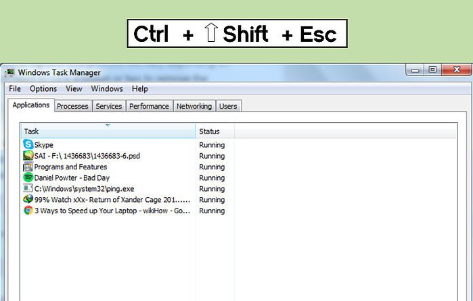473x301 pixels.
Task: Click Running status of Chrome row
Action: coord(212,211)
